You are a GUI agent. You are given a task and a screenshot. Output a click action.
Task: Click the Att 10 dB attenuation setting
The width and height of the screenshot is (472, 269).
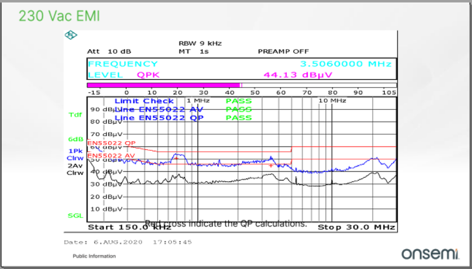point(109,51)
